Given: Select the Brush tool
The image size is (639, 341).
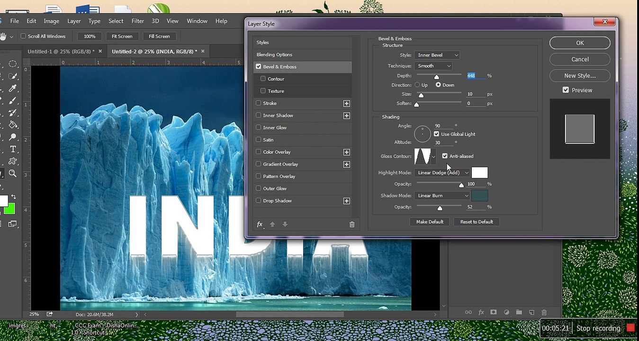Looking at the screenshot, I should coord(13,101).
